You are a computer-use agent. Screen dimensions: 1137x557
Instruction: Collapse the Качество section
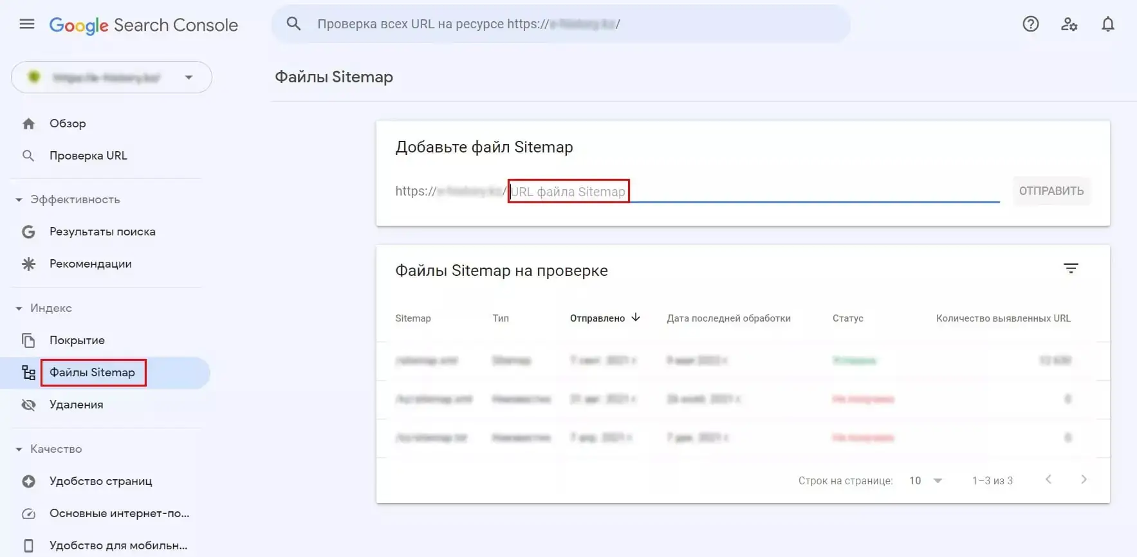tap(19, 449)
